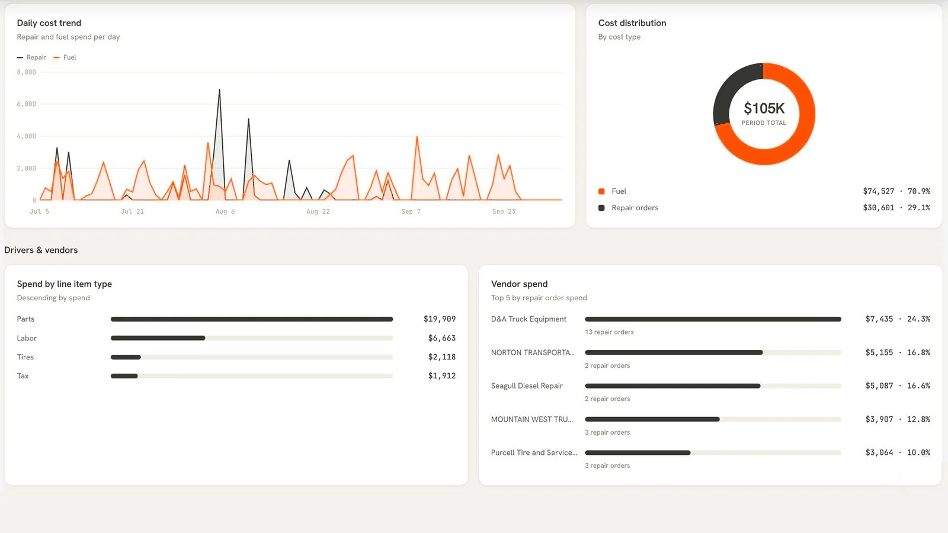Select the Parts spend progress bar

252,319
